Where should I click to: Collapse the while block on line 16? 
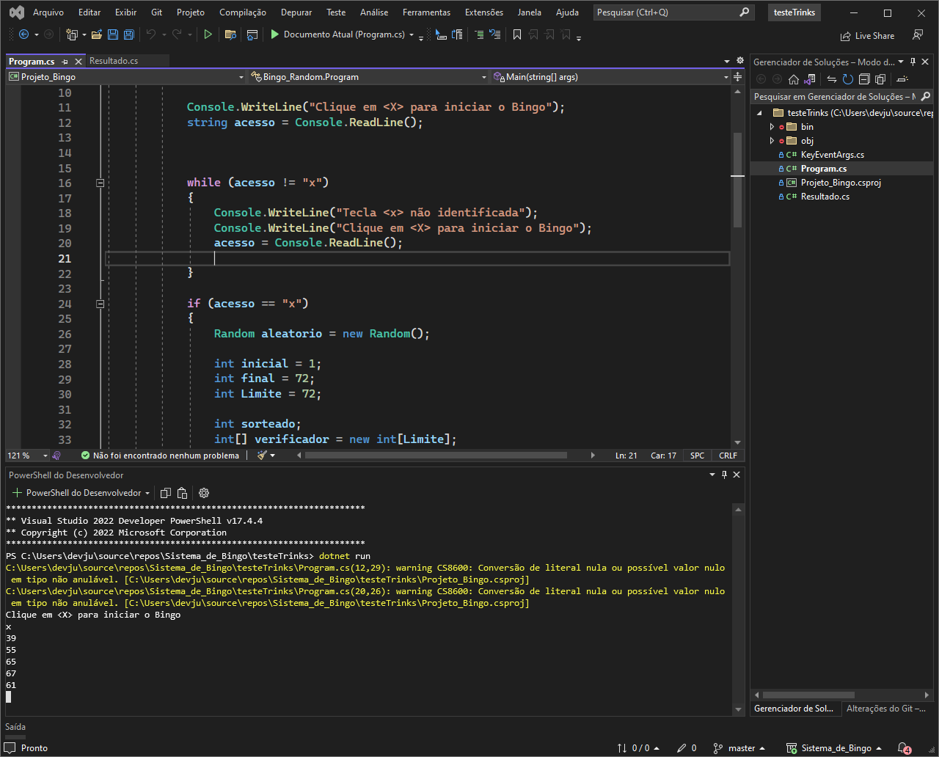coord(101,183)
